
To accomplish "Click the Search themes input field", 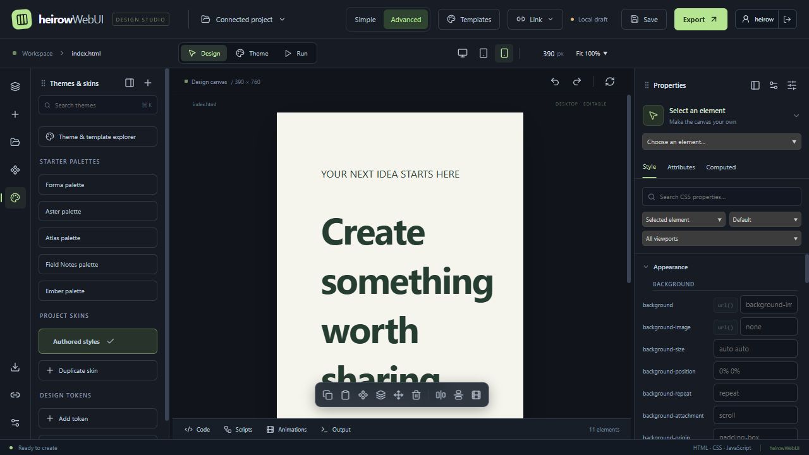I will coord(98,105).
